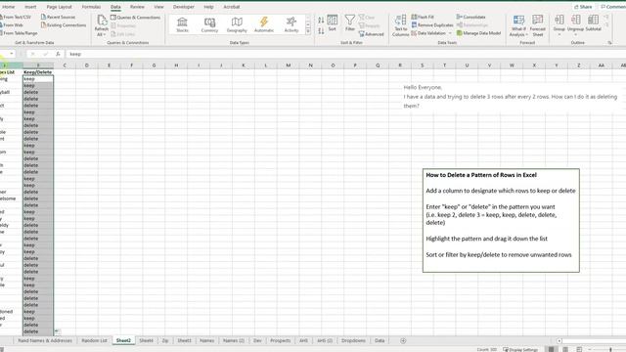
Task: Add a new sheet
Action: click(x=403, y=341)
